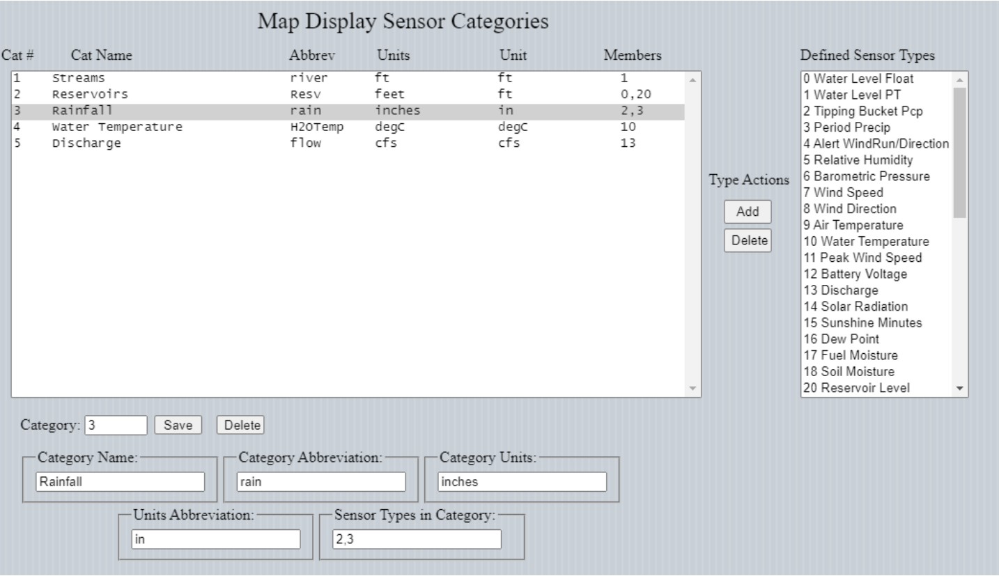This screenshot has height=576, width=999.
Task: Select 20 Reservoir Level sensor type
Action: [856, 388]
